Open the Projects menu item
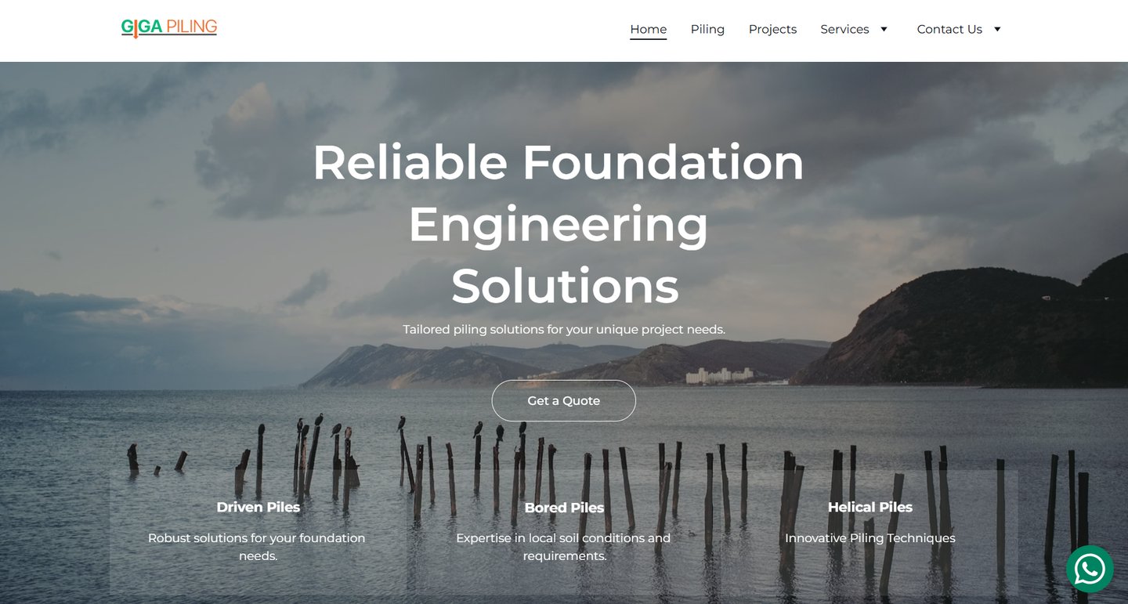Viewport: 1128px width, 604px height. coord(772,29)
